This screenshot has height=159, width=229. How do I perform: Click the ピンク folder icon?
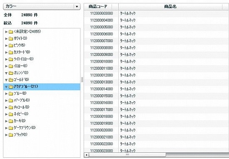(11, 45)
